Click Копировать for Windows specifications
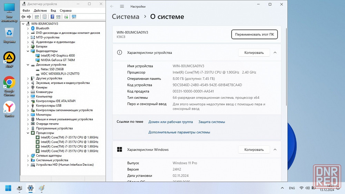The width and height of the screenshot is (345, 194). (254, 149)
